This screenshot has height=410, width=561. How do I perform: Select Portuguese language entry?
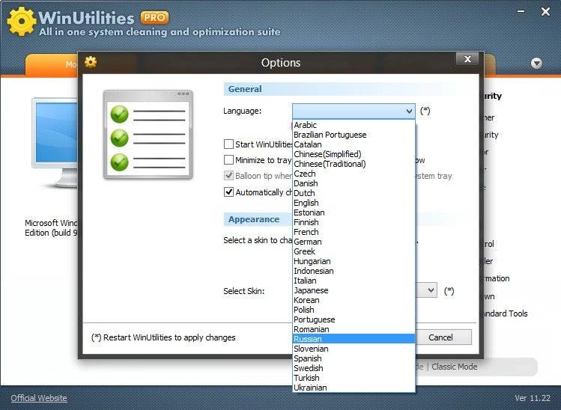pyautogui.click(x=354, y=319)
